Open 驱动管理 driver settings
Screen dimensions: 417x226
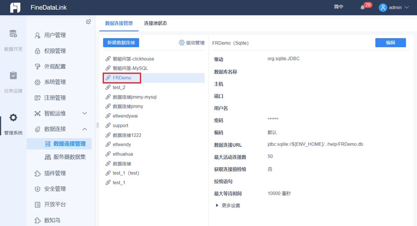pyautogui.click(x=191, y=43)
